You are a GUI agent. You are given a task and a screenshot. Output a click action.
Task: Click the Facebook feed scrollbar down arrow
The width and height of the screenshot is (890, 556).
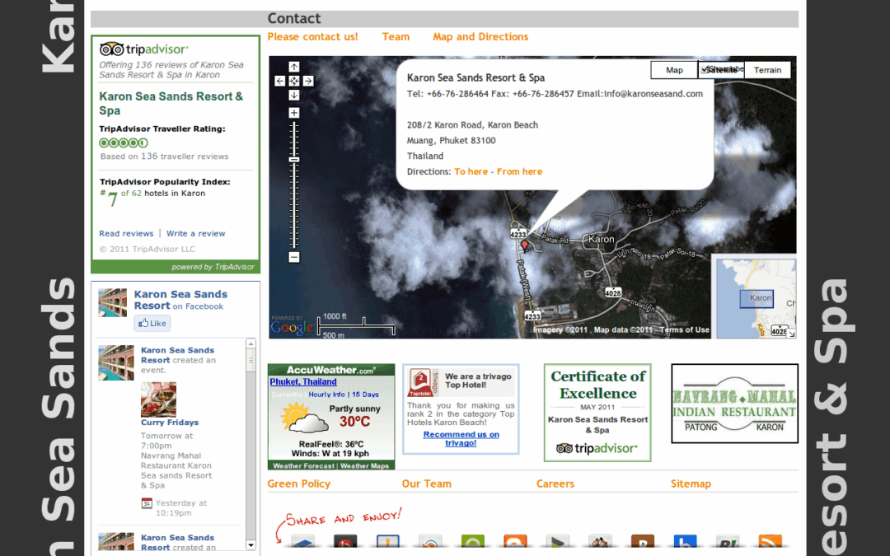point(251,545)
